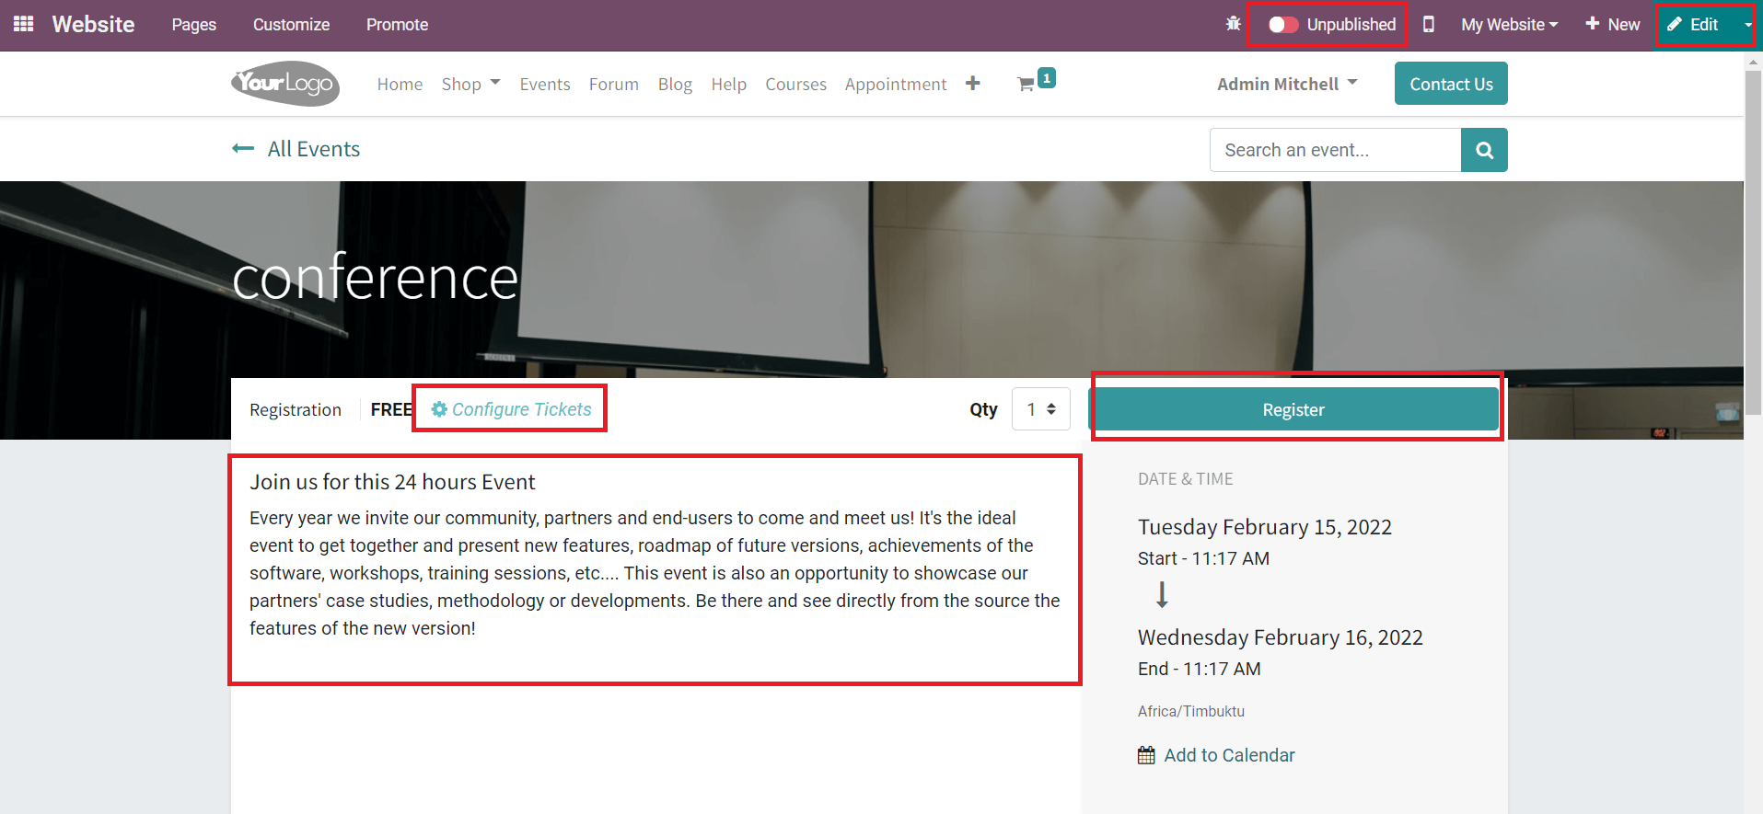Click the calendar icon beside Add to Calendar
The height and width of the screenshot is (814, 1763).
coord(1146,755)
